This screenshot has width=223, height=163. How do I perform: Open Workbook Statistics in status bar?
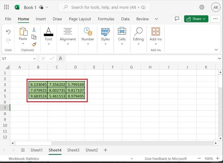point(24,159)
